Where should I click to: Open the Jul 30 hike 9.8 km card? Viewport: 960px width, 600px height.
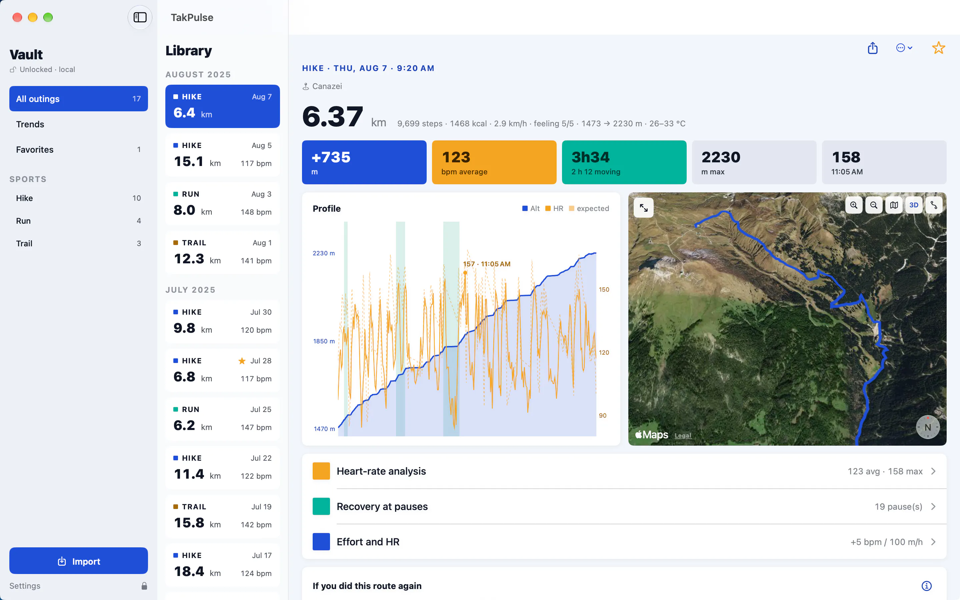(x=223, y=322)
